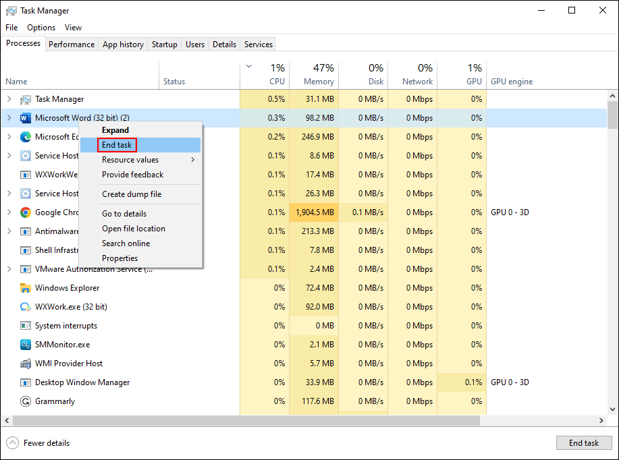Click the Task Manager process icon

(x=25, y=98)
